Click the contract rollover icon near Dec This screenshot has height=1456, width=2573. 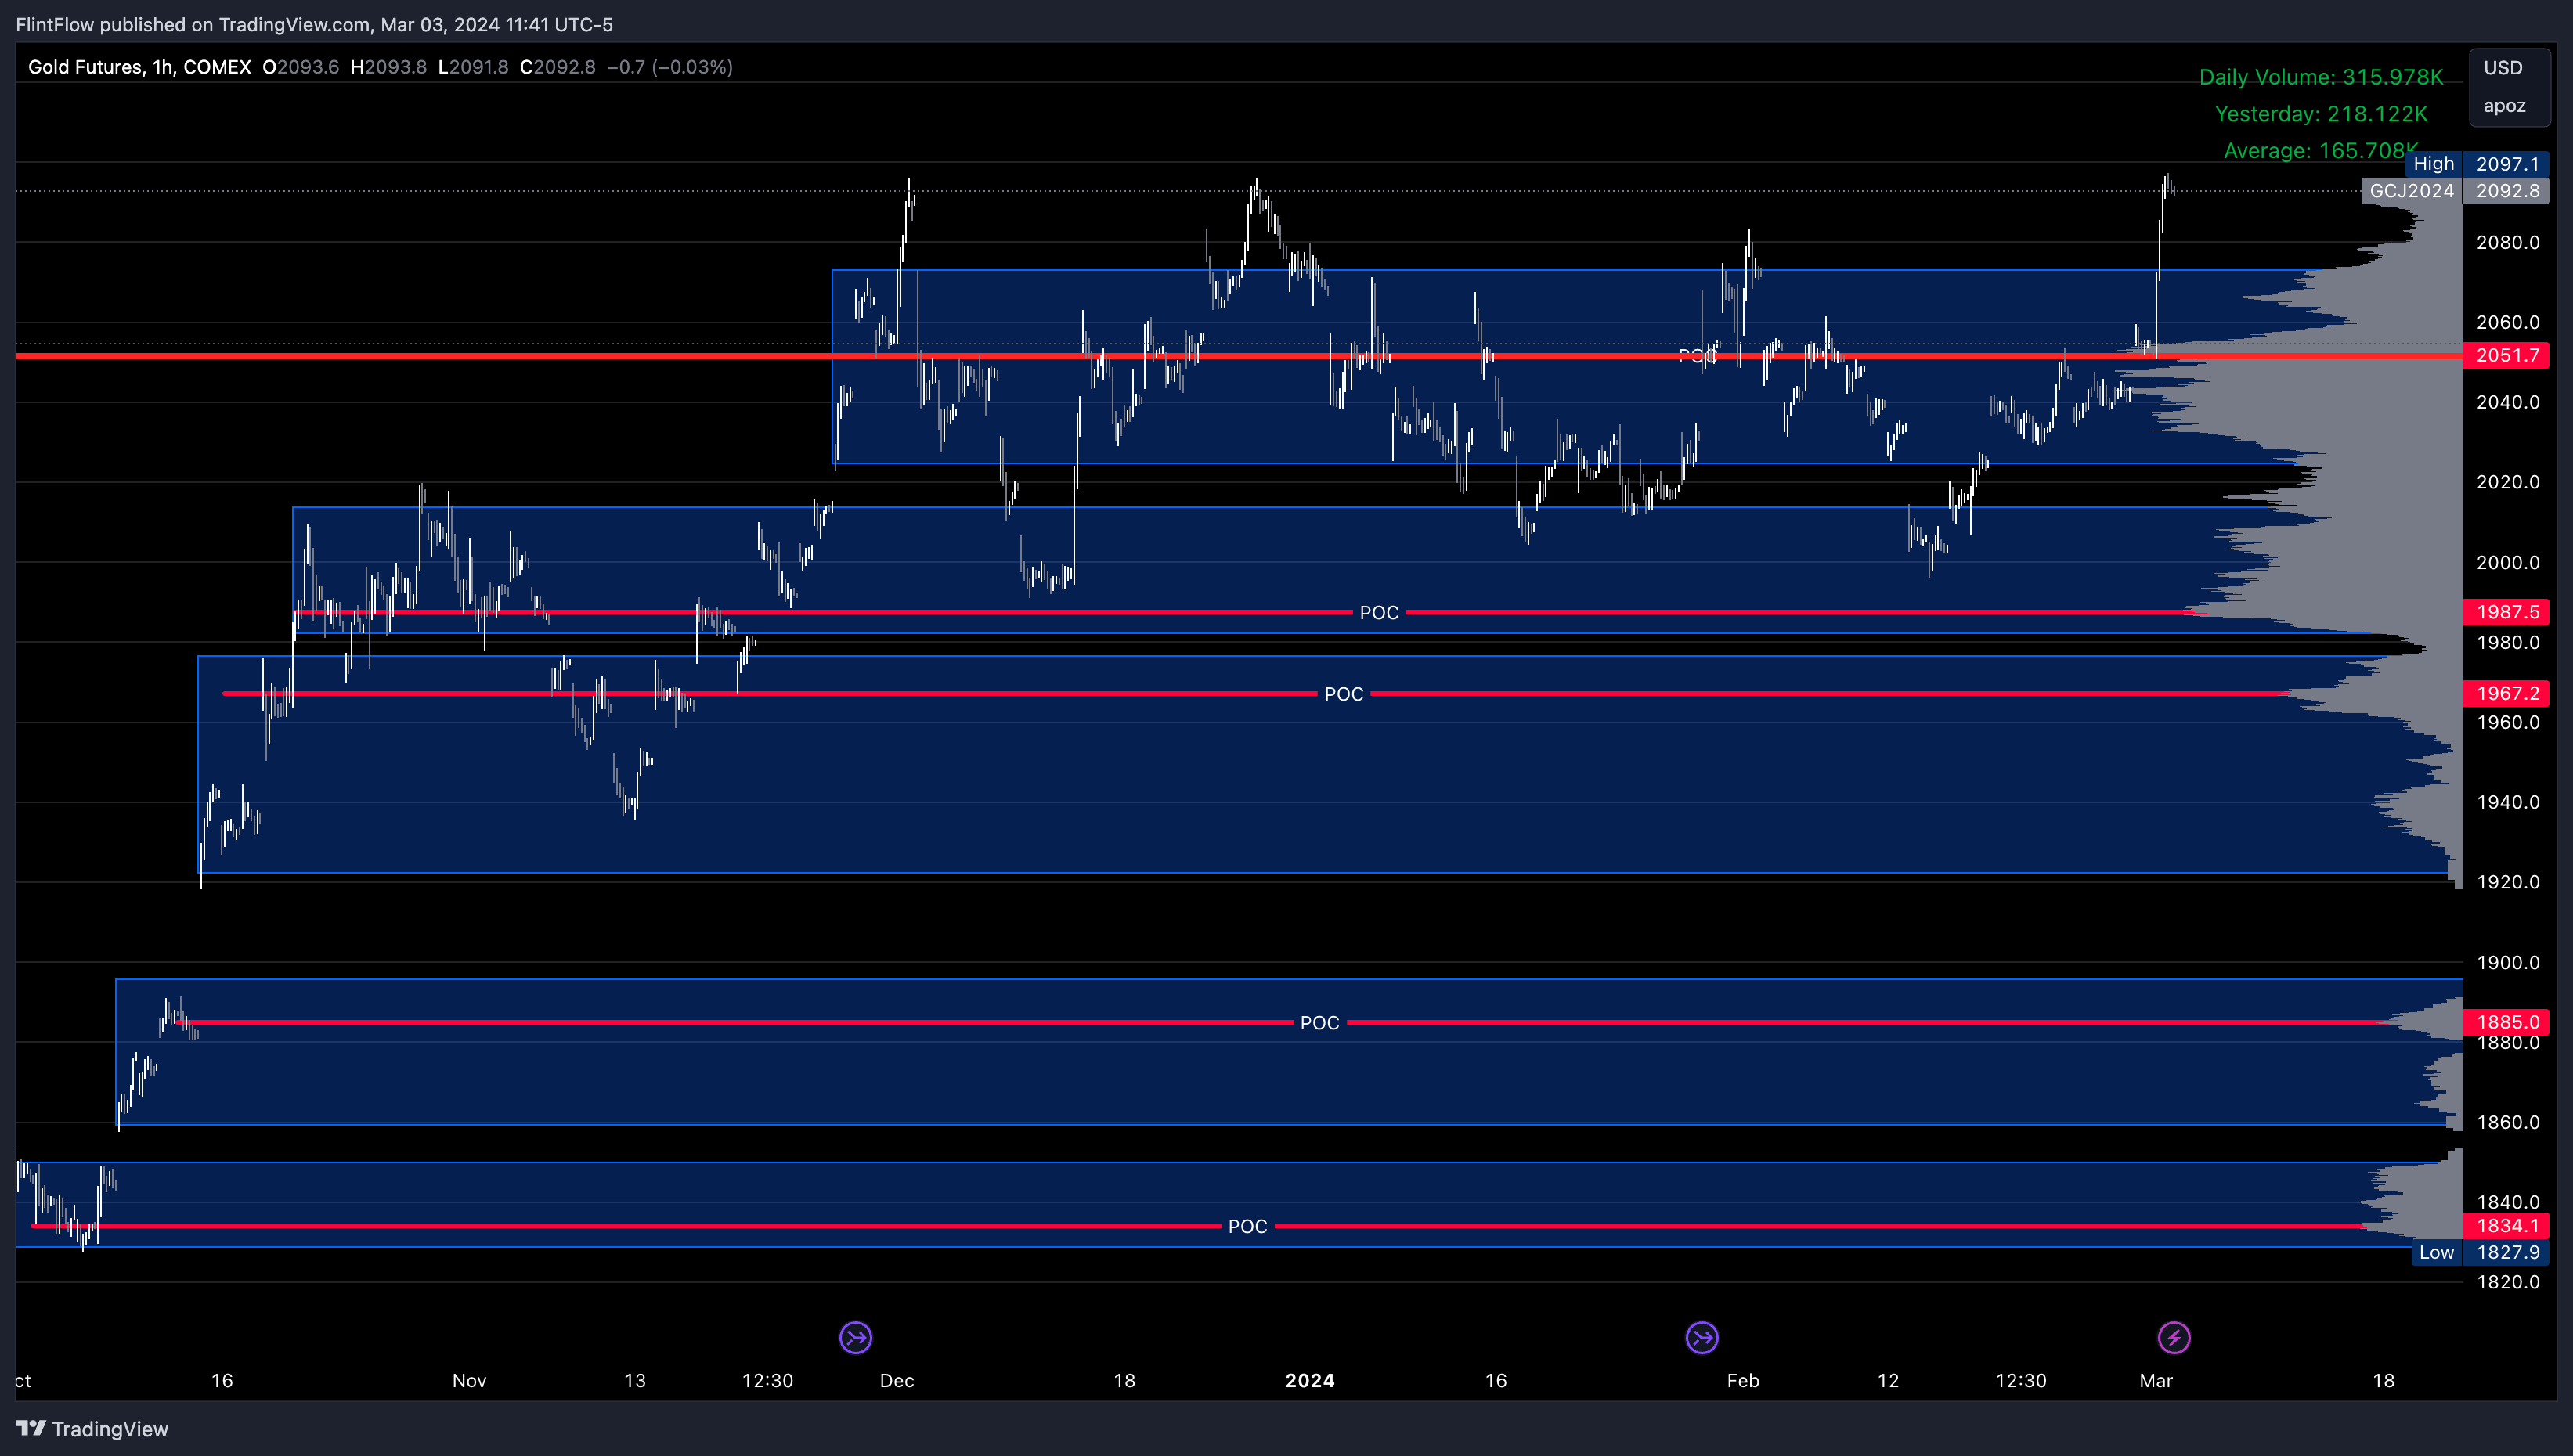(855, 1337)
